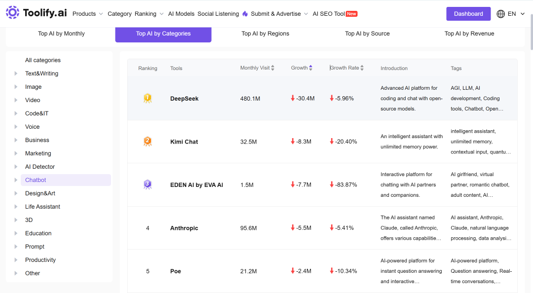Viewport: 533px width, 293px height.
Task: Select Life Assistant category
Action: point(42,207)
